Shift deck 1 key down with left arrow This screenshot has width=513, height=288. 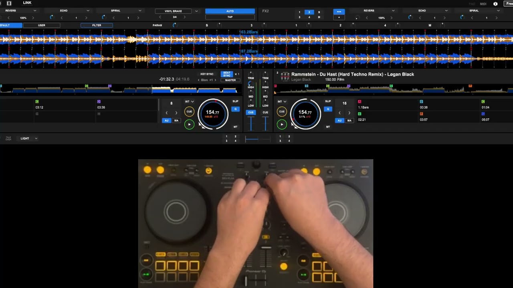tap(198, 80)
